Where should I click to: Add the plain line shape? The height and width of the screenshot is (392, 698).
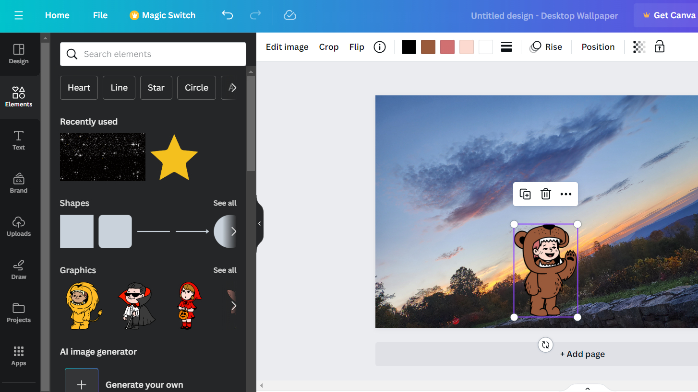pyautogui.click(x=154, y=231)
